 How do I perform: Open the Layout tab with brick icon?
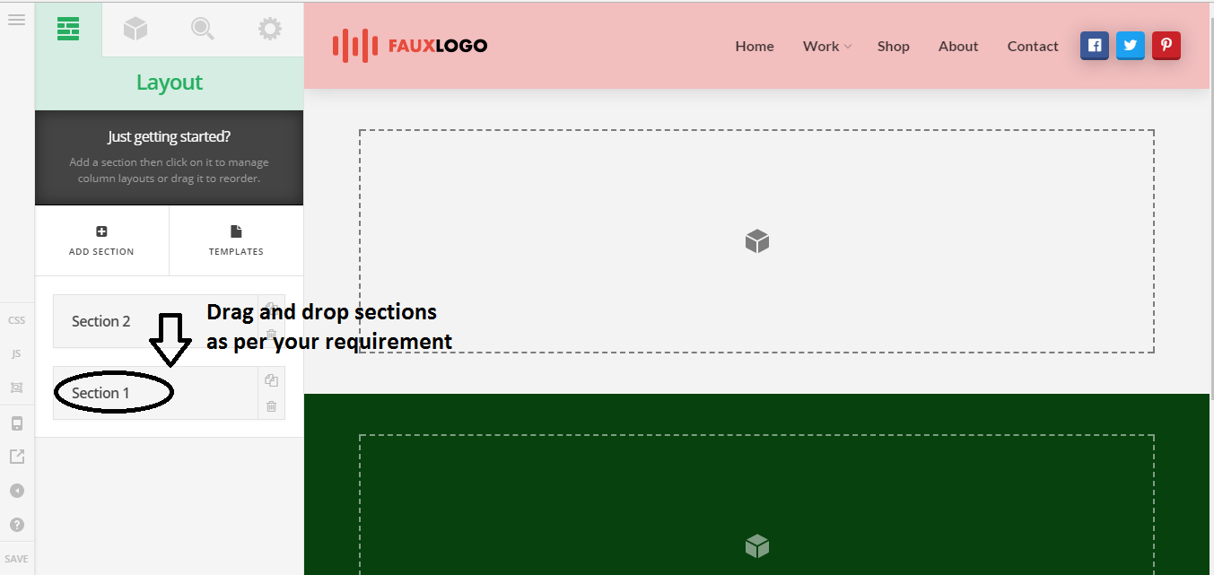click(x=68, y=29)
